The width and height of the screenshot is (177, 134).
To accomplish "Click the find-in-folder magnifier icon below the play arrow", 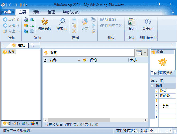I will (x=94, y=31).
